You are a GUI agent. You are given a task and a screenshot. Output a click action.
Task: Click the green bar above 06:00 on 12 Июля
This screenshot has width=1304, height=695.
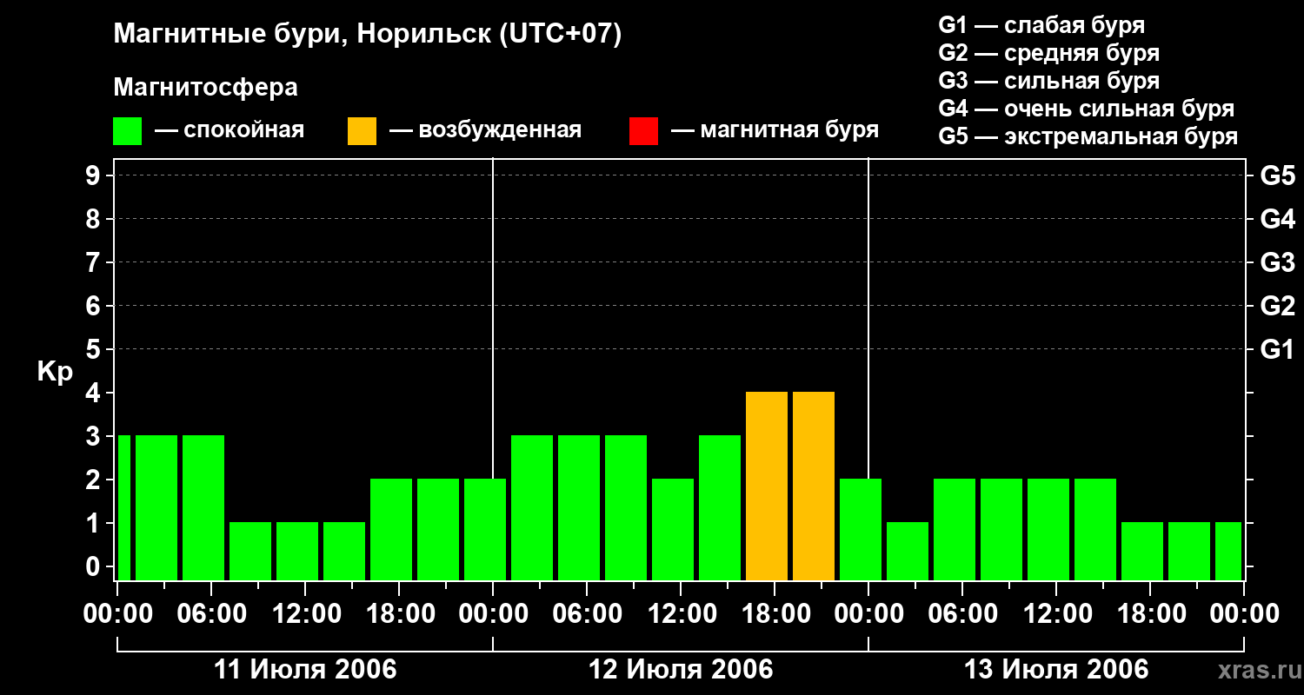579,507
